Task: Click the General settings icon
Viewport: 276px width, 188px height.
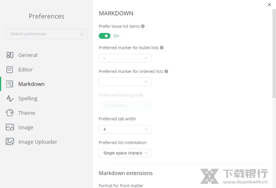Action: click(10, 55)
